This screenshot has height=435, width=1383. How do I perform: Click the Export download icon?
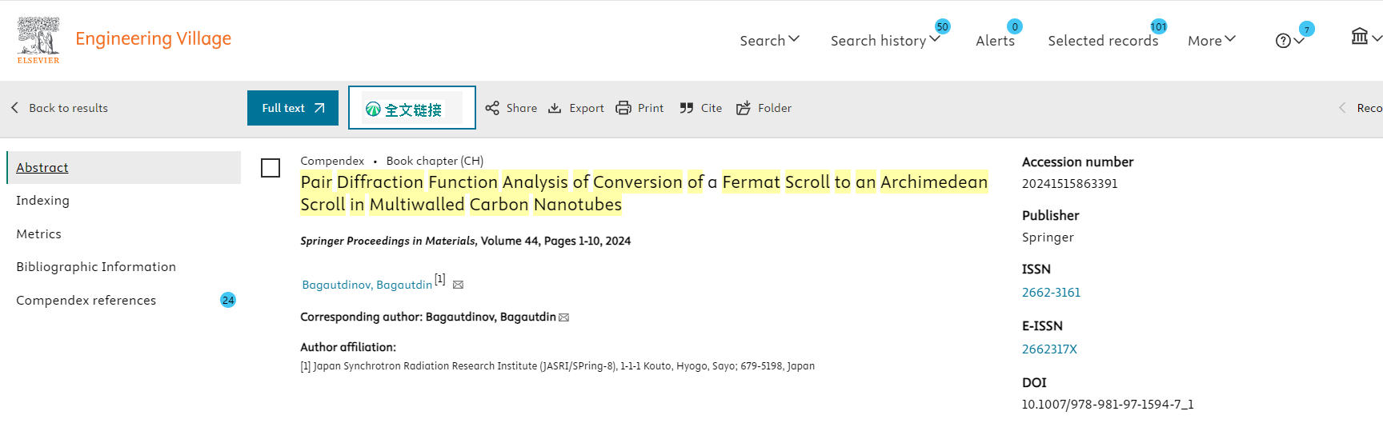tap(555, 108)
